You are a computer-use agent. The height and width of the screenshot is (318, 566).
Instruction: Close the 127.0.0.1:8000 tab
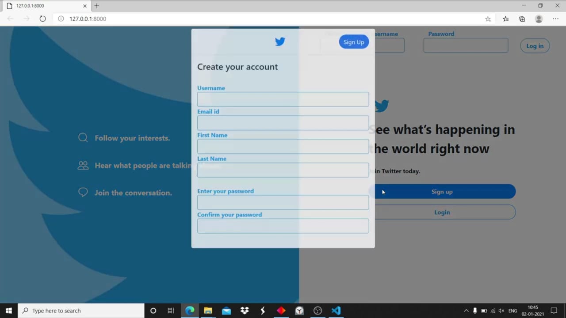pyautogui.click(x=85, y=6)
